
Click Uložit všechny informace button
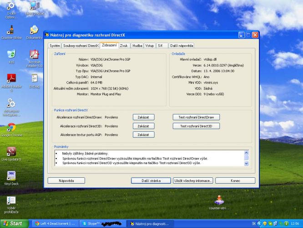click(x=193, y=181)
